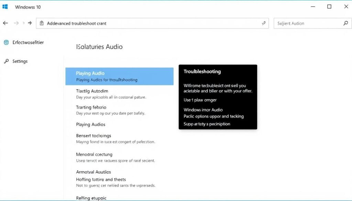The width and height of the screenshot is (352, 201).
Task: Click the Refting etupoic entry
Action: [x=91, y=198]
